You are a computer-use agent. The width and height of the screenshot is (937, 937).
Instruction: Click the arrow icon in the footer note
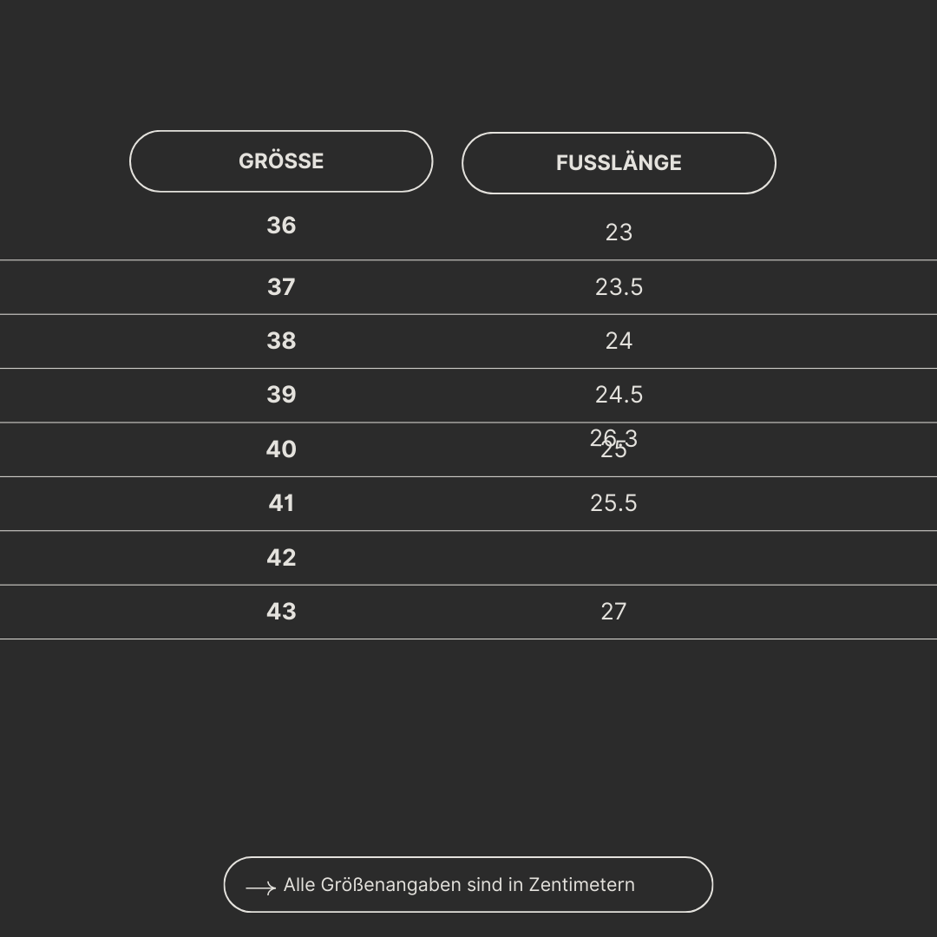click(260, 888)
